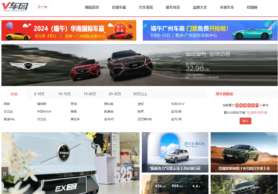Show the previous slide in Volvo carousel

(5, 174)
